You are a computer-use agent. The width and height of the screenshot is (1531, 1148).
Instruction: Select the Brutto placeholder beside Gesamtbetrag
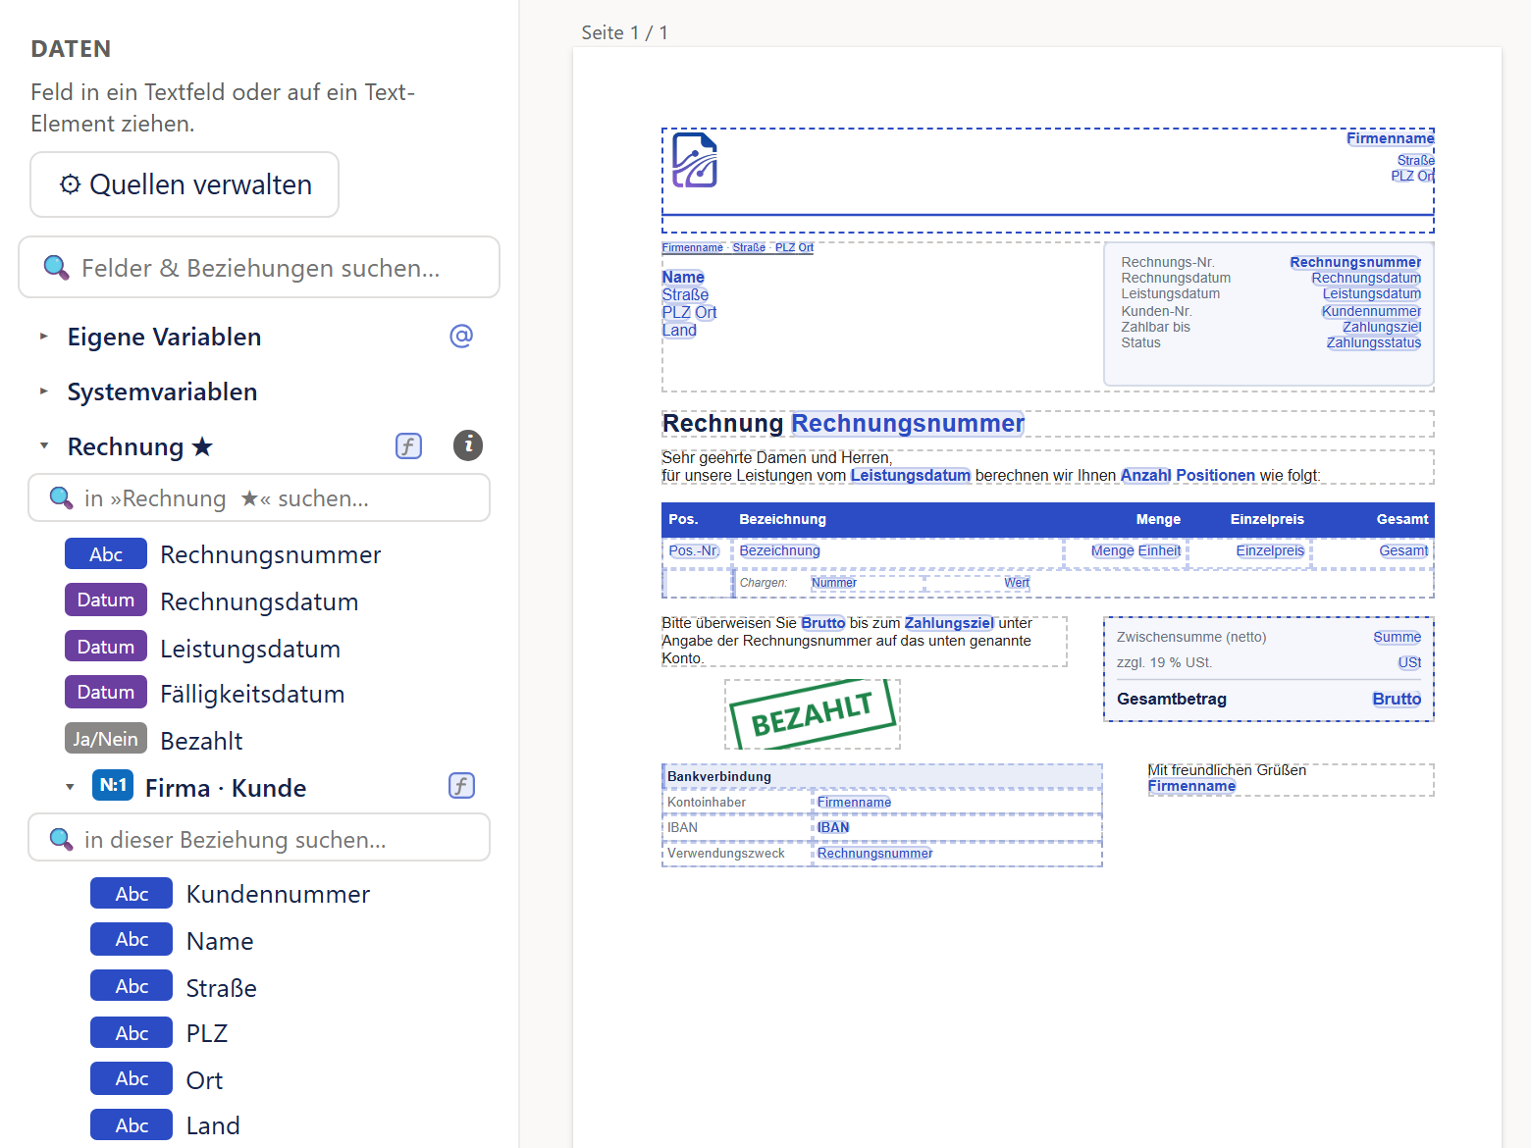point(1397,699)
